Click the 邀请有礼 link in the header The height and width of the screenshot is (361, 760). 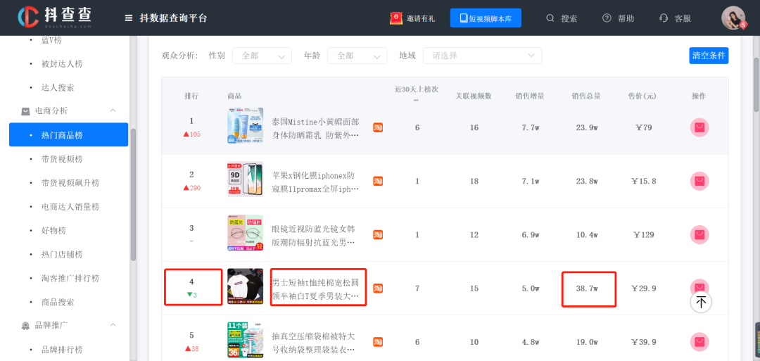(x=412, y=18)
